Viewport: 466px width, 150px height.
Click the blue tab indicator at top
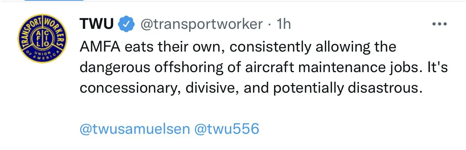coord(54,1)
